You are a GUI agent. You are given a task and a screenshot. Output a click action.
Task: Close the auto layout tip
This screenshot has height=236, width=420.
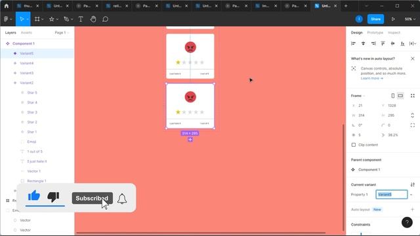[x=413, y=58]
